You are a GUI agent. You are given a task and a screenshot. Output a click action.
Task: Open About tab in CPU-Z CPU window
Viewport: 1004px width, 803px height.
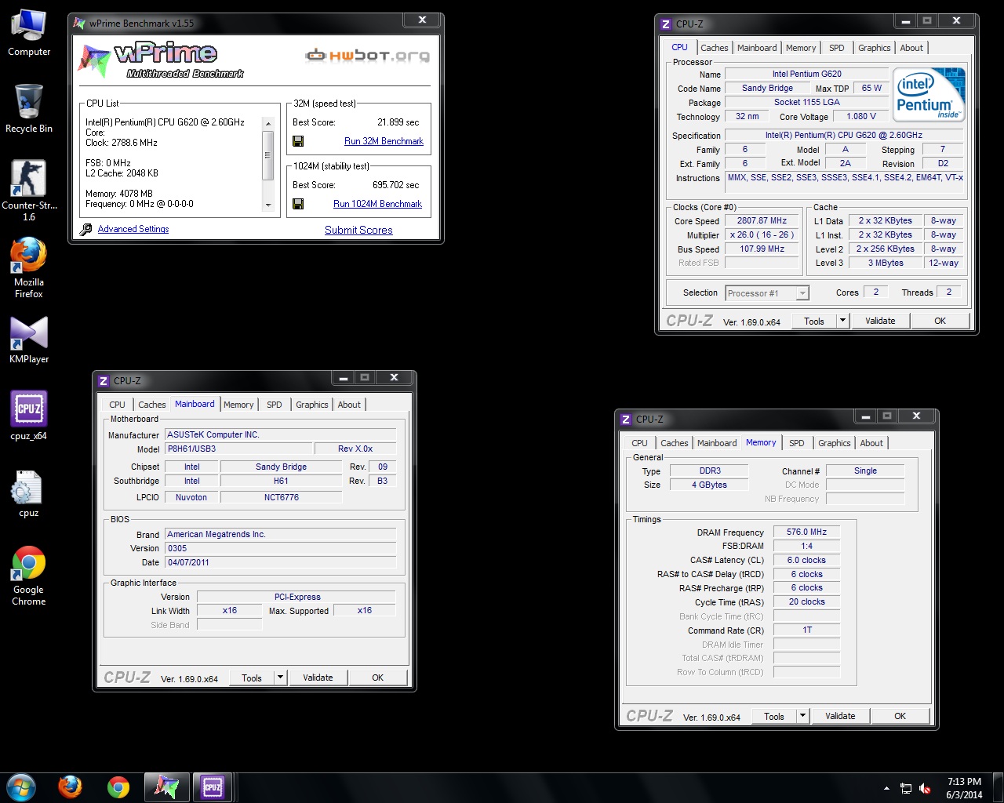pos(911,48)
